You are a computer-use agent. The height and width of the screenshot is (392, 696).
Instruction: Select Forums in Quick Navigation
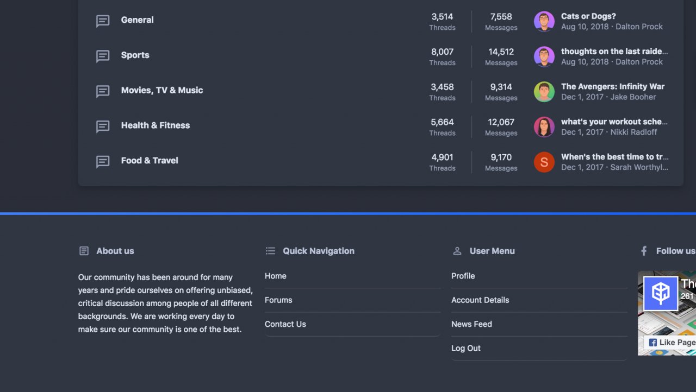[278, 300]
